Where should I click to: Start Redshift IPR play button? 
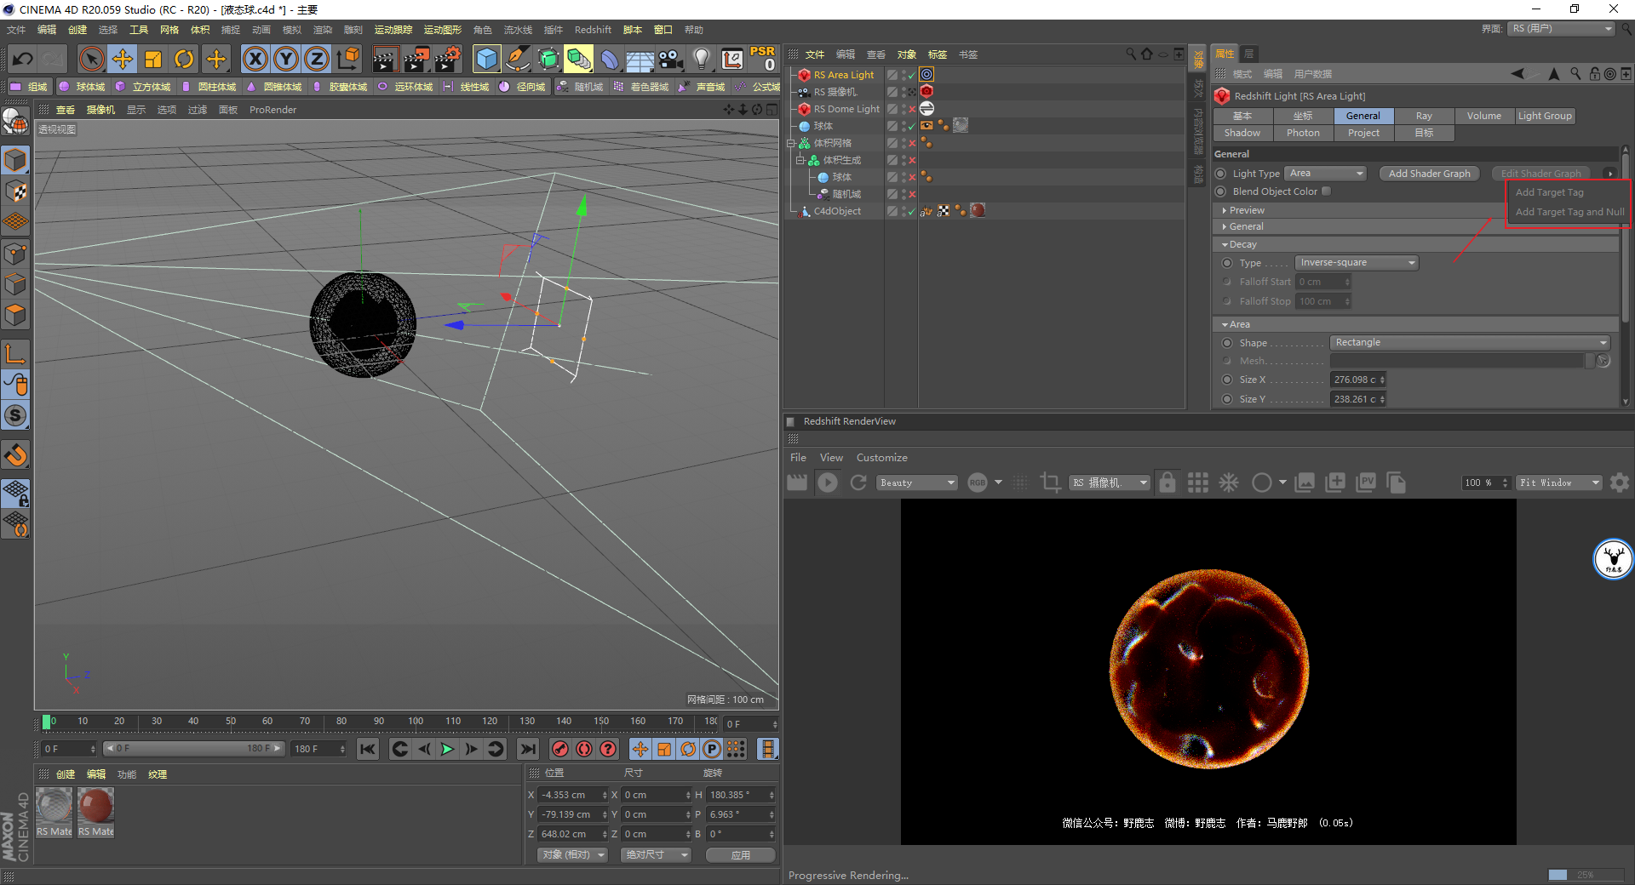pos(828,482)
